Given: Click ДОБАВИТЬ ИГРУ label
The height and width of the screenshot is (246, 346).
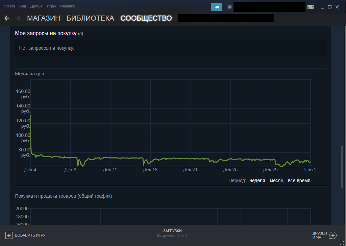Looking at the screenshot, I should (30, 236).
